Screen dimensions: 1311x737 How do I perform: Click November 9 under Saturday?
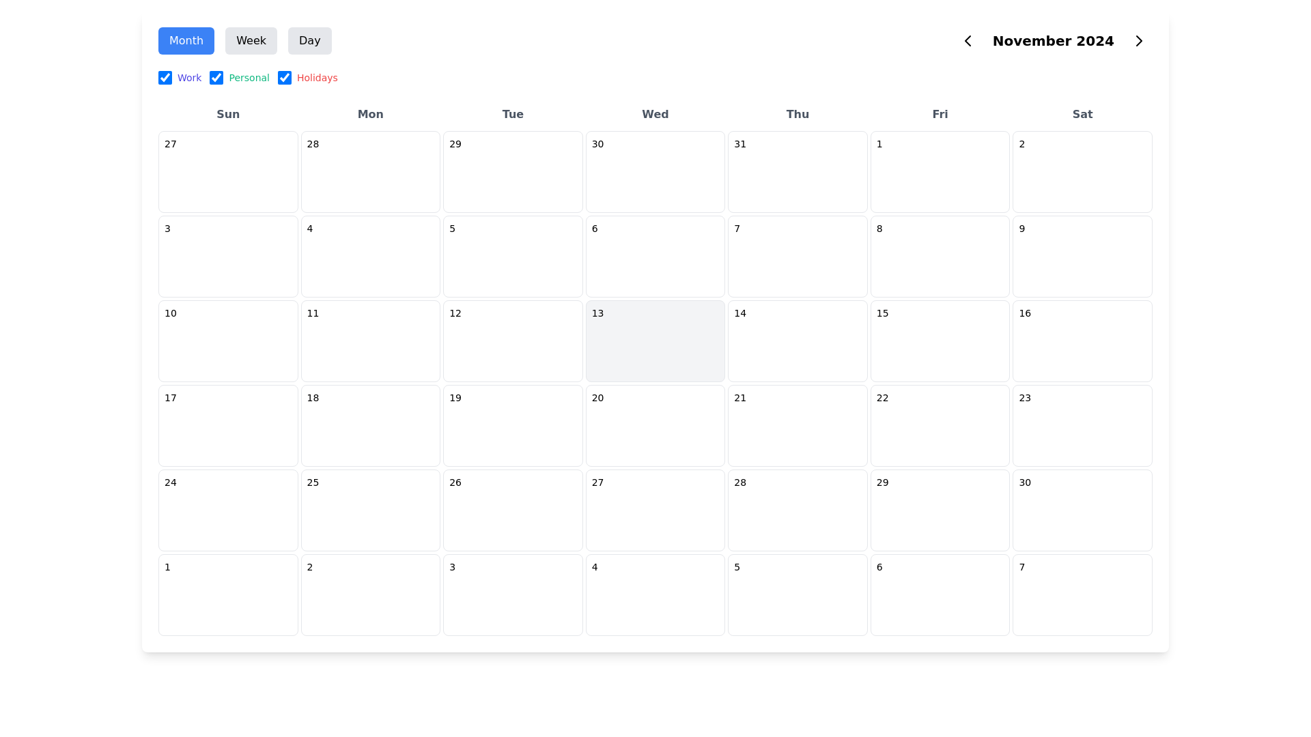click(1082, 256)
